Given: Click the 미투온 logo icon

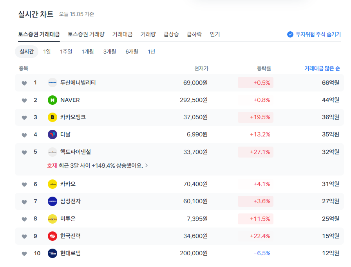Looking at the screenshot, I should [52, 219].
